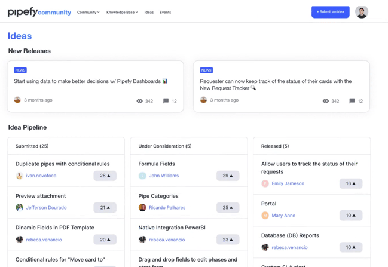Click rebeca.venancio avatar under Dinamic Fields
This screenshot has width=388, height=267.
pos(19,240)
